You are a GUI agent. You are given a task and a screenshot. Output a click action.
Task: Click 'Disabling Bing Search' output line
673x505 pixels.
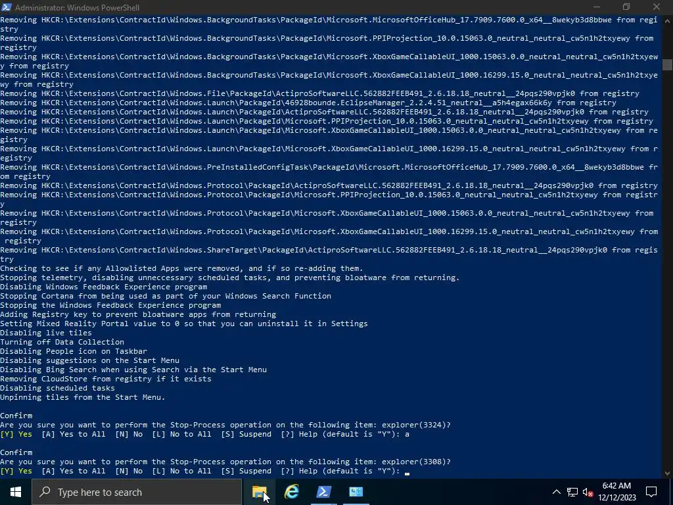[x=133, y=370]
